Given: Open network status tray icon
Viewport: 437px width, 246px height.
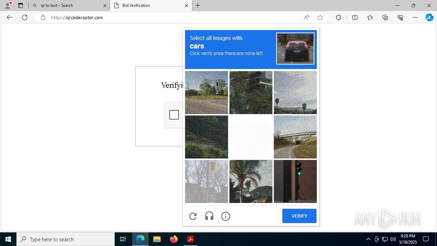Looking at the screenshot, I should 385,239.
